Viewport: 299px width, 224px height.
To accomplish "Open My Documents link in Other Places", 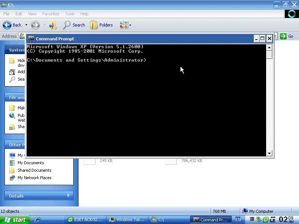I will 31,163.
